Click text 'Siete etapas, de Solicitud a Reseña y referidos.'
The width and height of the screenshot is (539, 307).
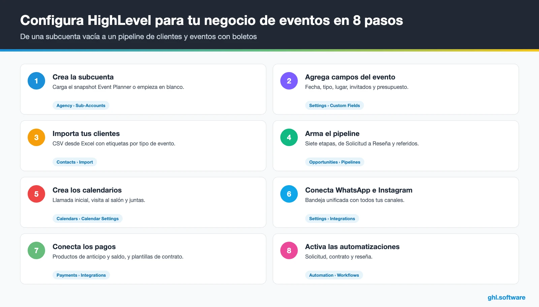362,143
